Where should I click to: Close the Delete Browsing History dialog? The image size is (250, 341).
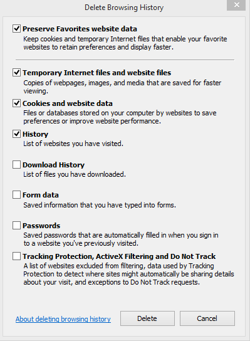236,5
